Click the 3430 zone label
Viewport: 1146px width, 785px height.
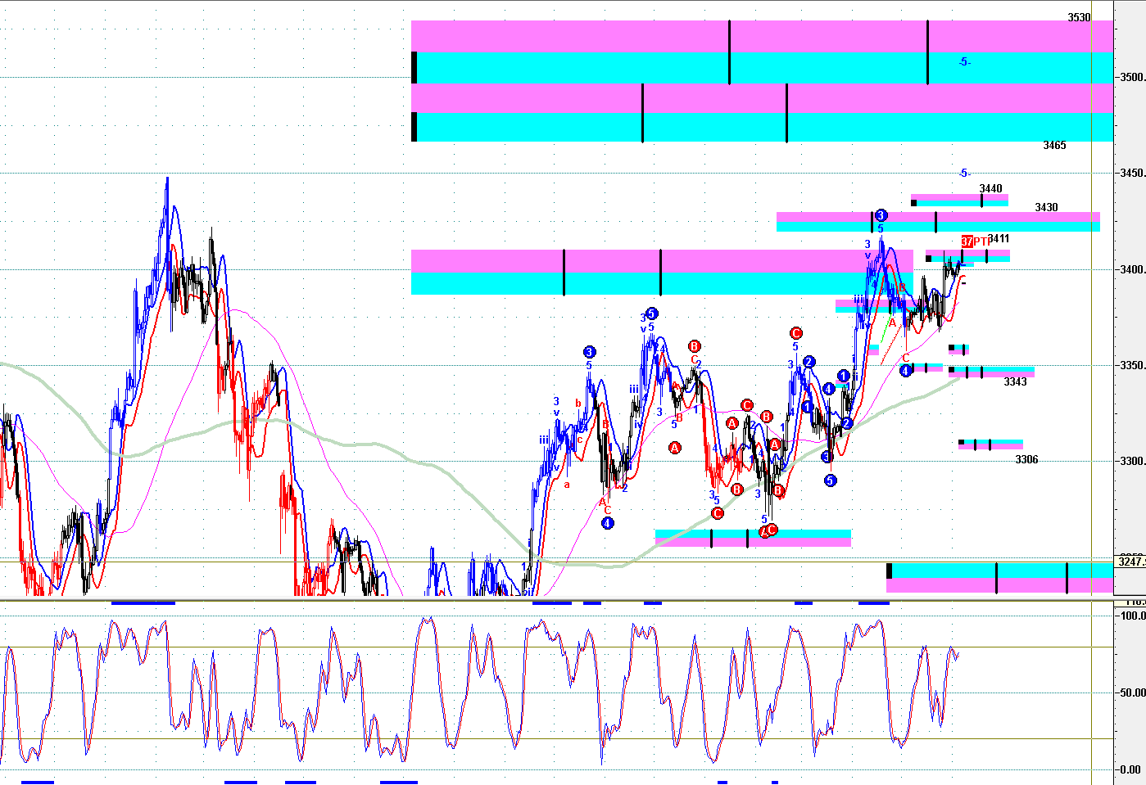pos(1046,207)
